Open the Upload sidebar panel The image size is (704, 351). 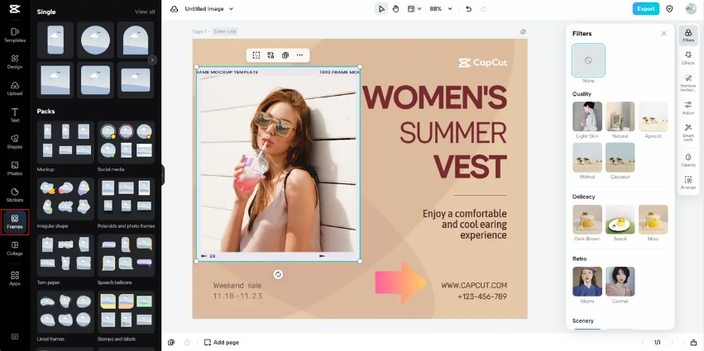click(15, 88)
